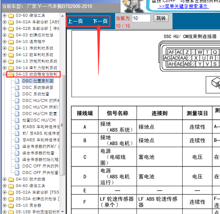Click the folder icon beside 05-03A 故障症状检修

tap(11, 199)
